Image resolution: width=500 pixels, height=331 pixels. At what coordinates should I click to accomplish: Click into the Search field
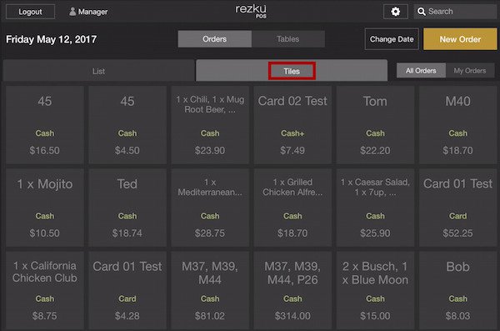tap(455, 12)
